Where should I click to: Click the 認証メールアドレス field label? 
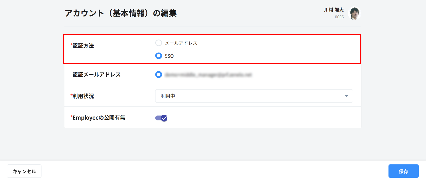[x=97, y=75]
